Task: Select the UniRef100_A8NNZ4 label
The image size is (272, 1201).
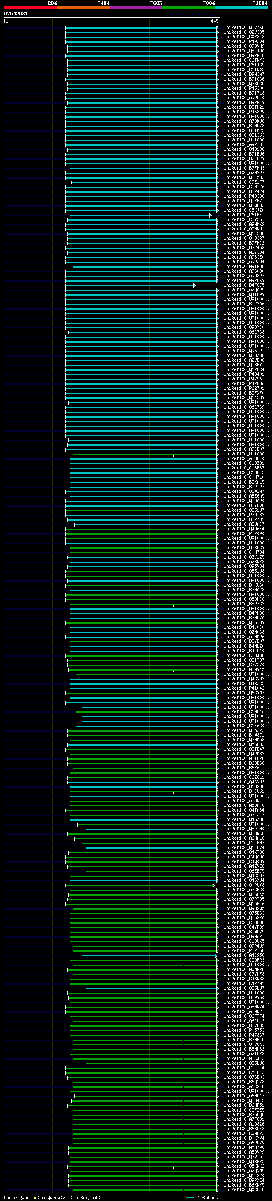Action: click(244, 1007)
